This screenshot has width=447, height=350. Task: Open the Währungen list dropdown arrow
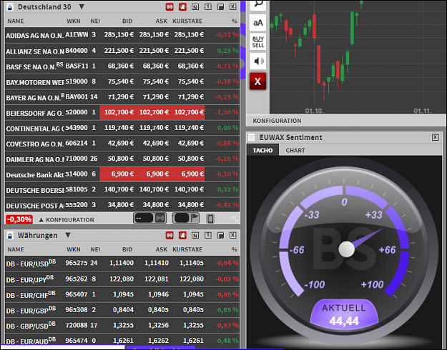[x=68, y=235]
